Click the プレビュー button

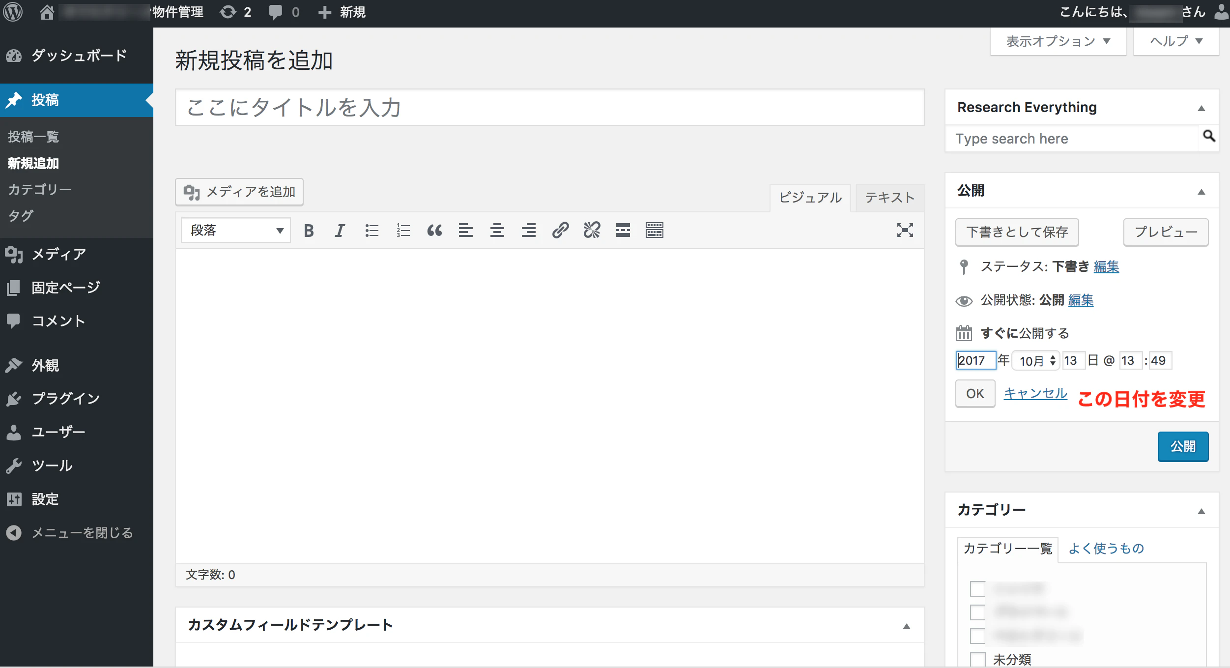tap(1166, 232)
